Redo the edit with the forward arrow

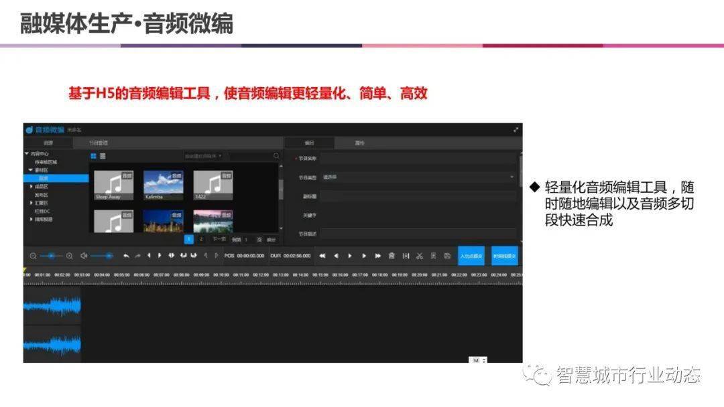[137, 256]
